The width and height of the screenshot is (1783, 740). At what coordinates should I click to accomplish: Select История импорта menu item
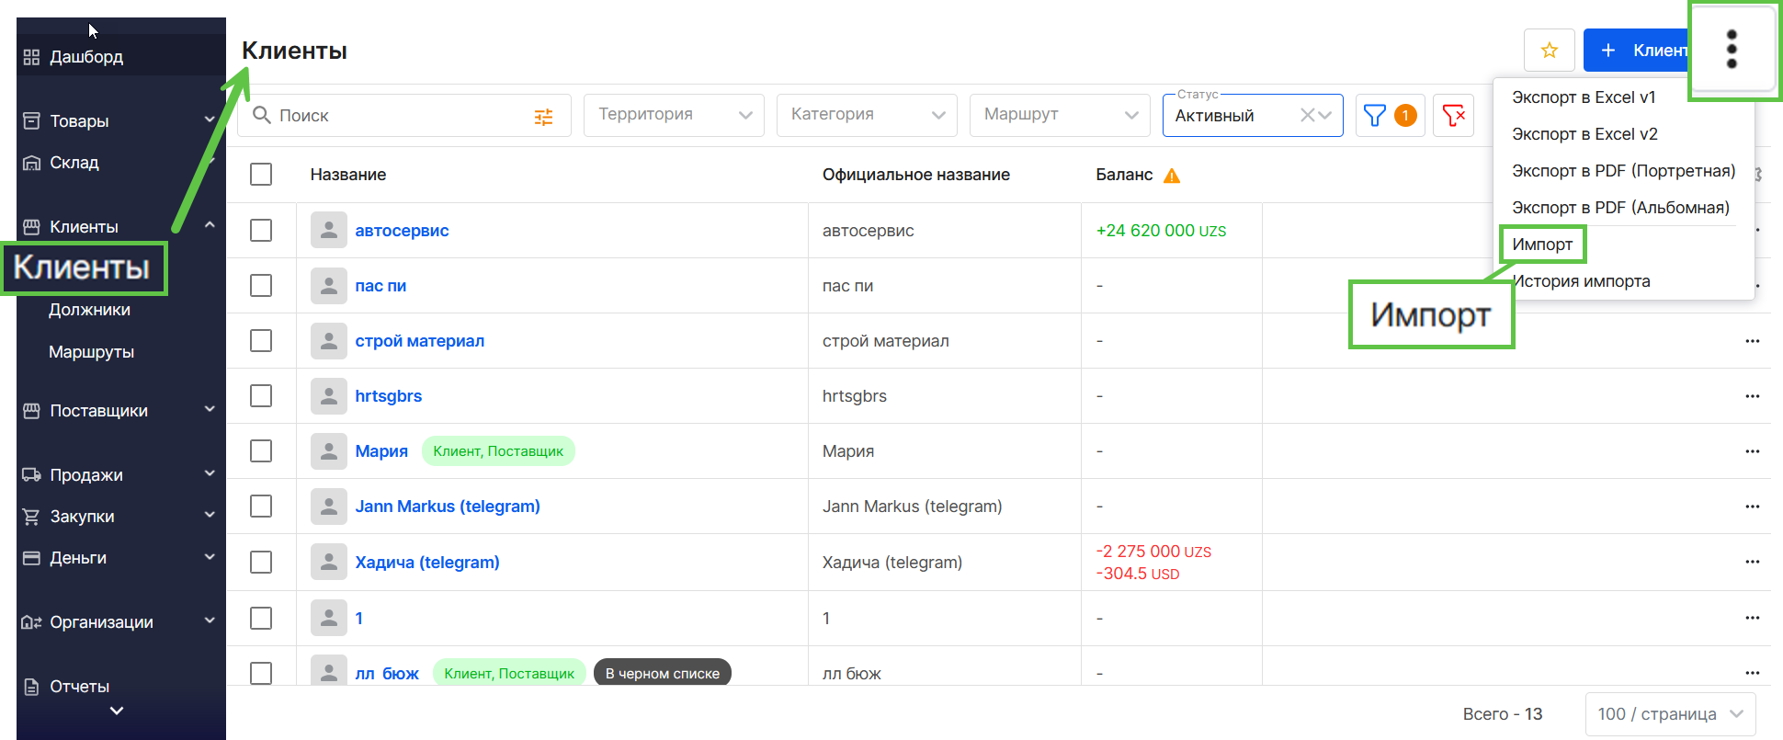(1581, 281)
